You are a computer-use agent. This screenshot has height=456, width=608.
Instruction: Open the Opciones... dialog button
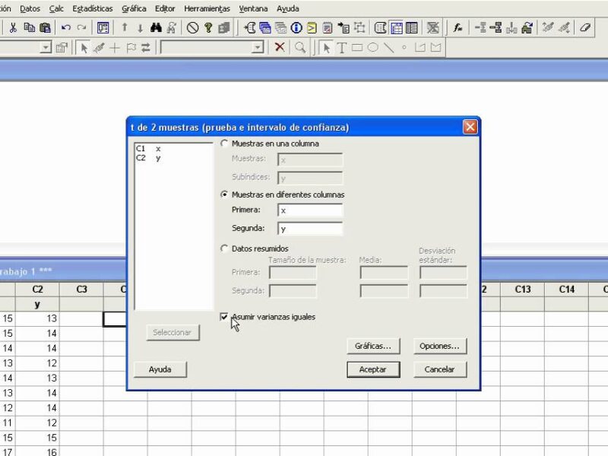439,346
